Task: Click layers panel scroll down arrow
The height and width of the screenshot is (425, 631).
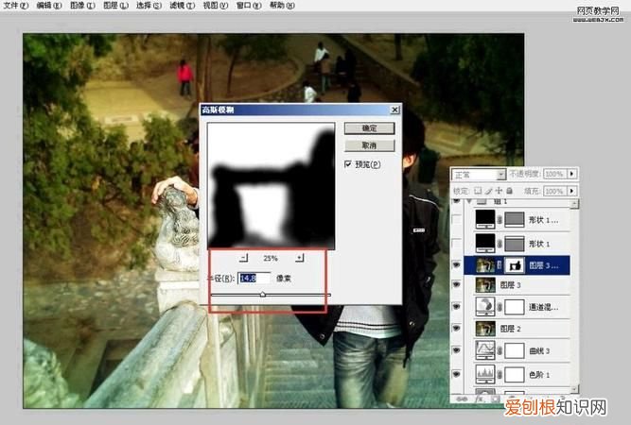Action: click(x=574, y=388)
